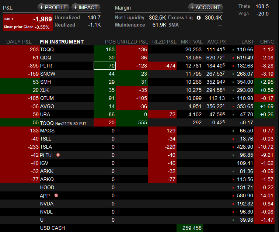Select the USD CASH row label
Viewport: 279px width, 232px height.
[x=52, y=228]
